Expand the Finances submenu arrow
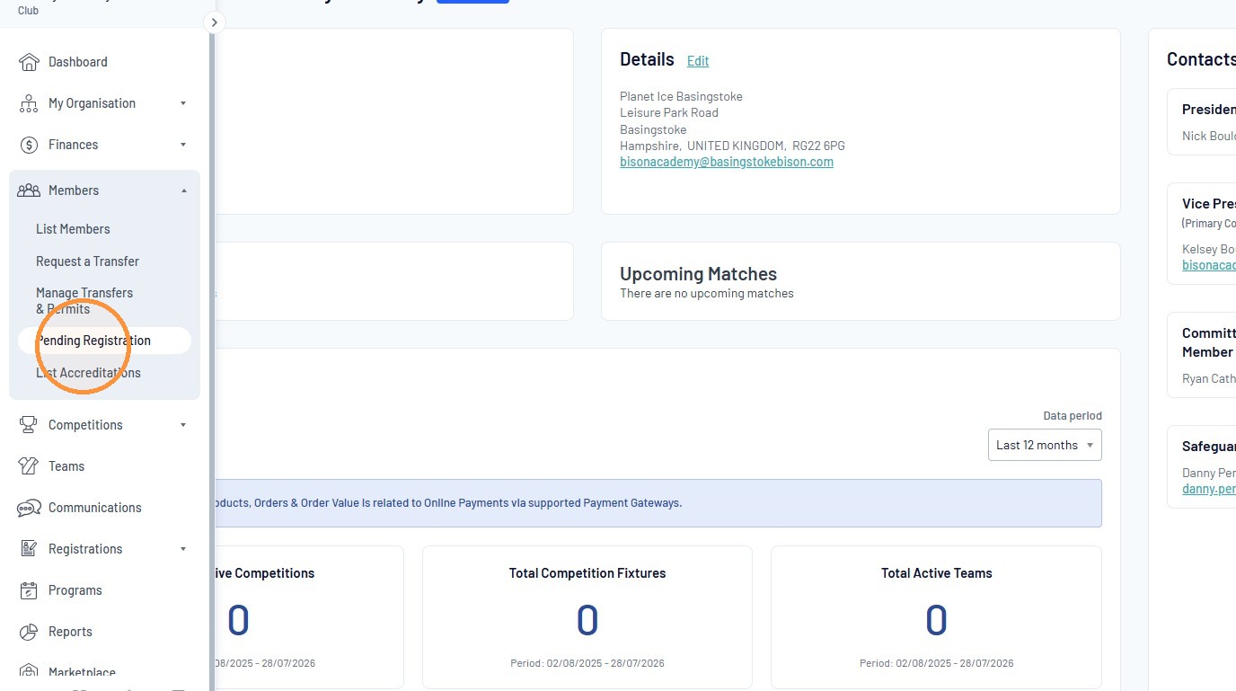This screenshot has width=1236, height=691. (x=183, y=145)
